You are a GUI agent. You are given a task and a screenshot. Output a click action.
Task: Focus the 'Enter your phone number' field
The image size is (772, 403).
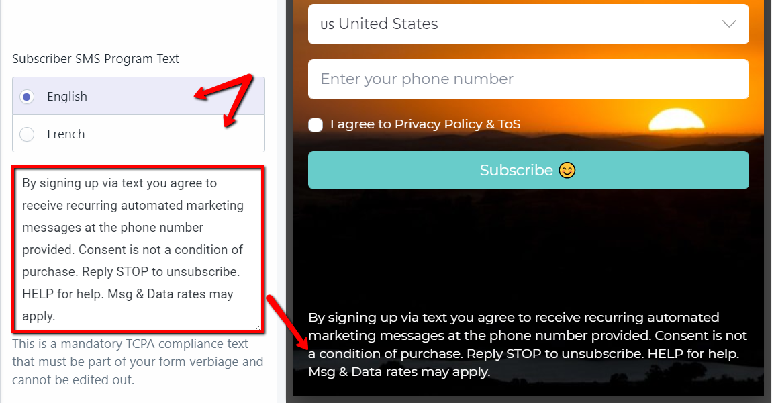point(528,79)
